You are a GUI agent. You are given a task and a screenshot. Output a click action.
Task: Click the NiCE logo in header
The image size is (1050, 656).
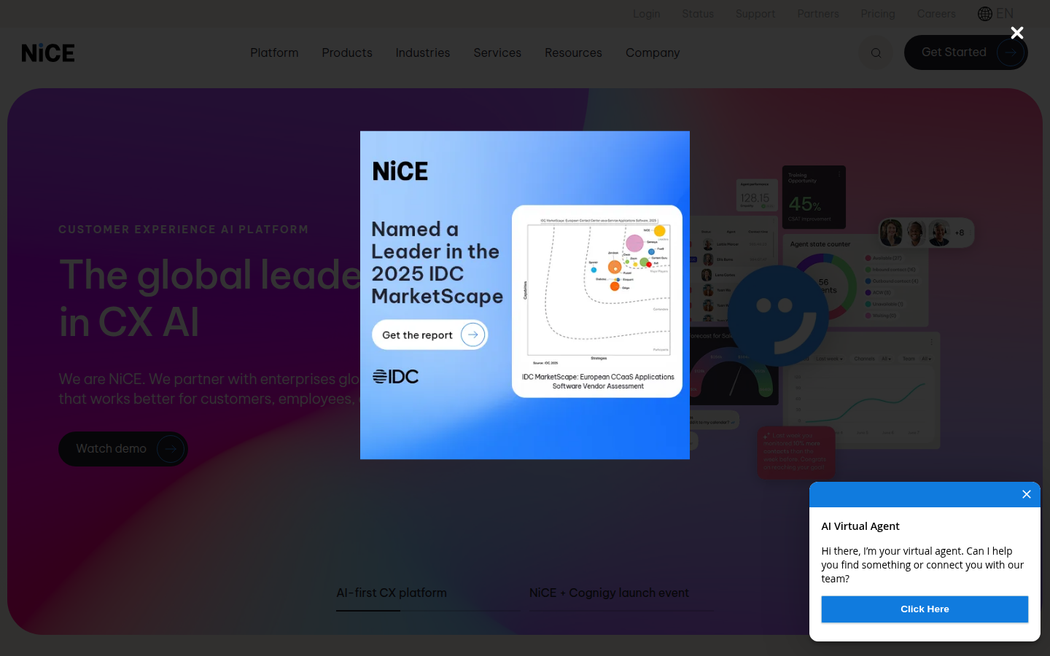pyautogui.click(x=48, y=53)
